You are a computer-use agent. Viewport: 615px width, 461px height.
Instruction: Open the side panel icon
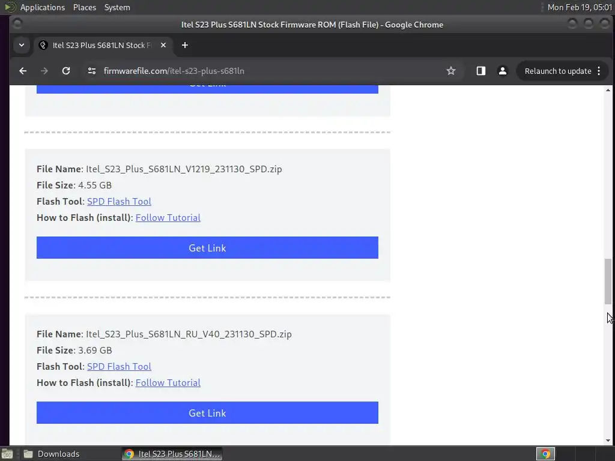481,71
